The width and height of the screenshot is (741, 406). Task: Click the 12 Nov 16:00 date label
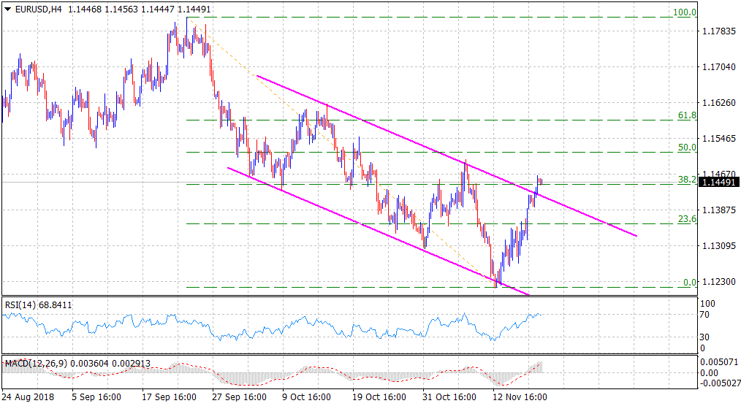coord(519,397)
